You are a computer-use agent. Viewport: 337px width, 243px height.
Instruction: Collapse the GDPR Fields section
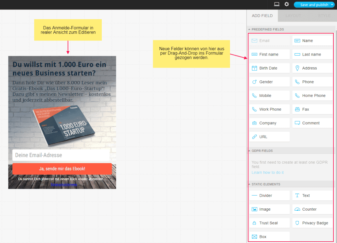point(249,151)
